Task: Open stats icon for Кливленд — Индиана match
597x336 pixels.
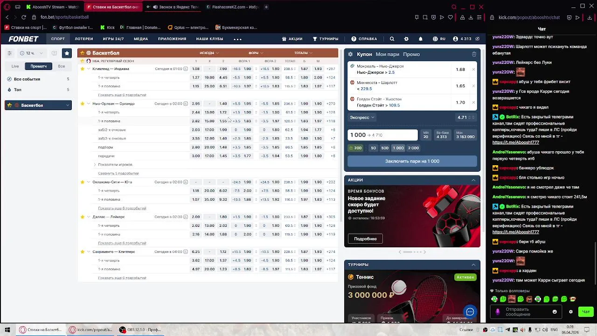Action: pyautogui.click(x=186, y=69)
